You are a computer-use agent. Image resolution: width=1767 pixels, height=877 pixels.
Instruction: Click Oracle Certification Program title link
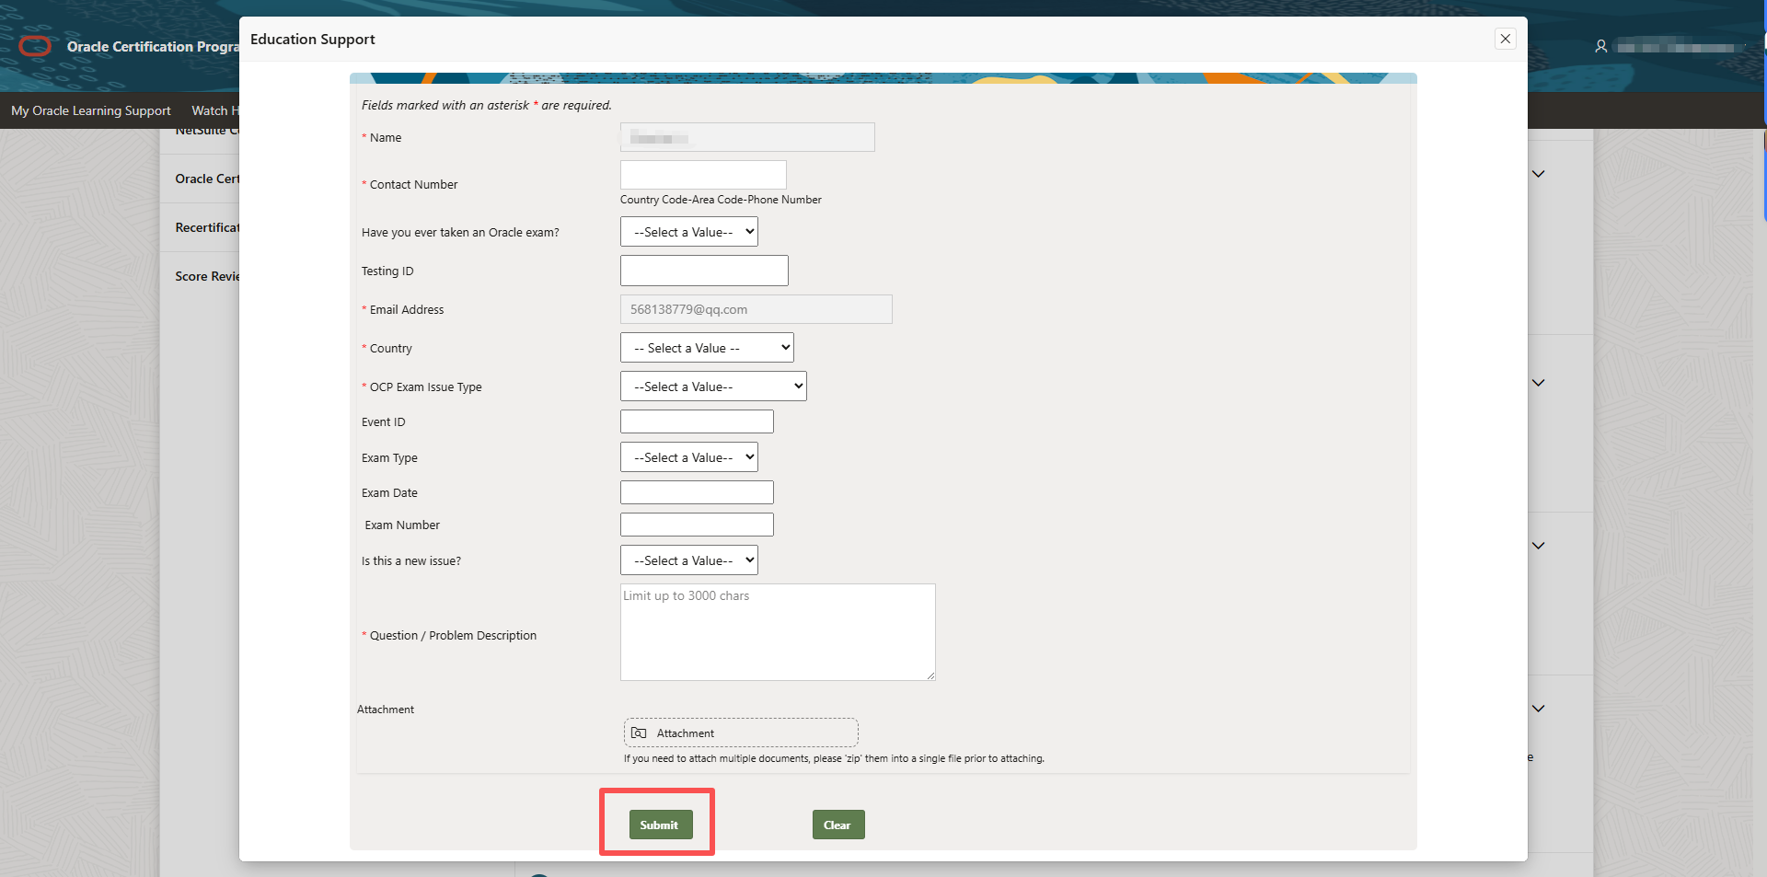153,46
